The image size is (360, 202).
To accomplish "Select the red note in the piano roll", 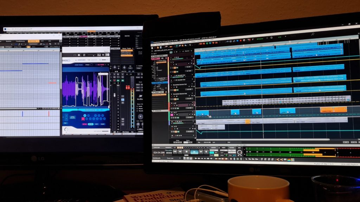I will (52, 83).
